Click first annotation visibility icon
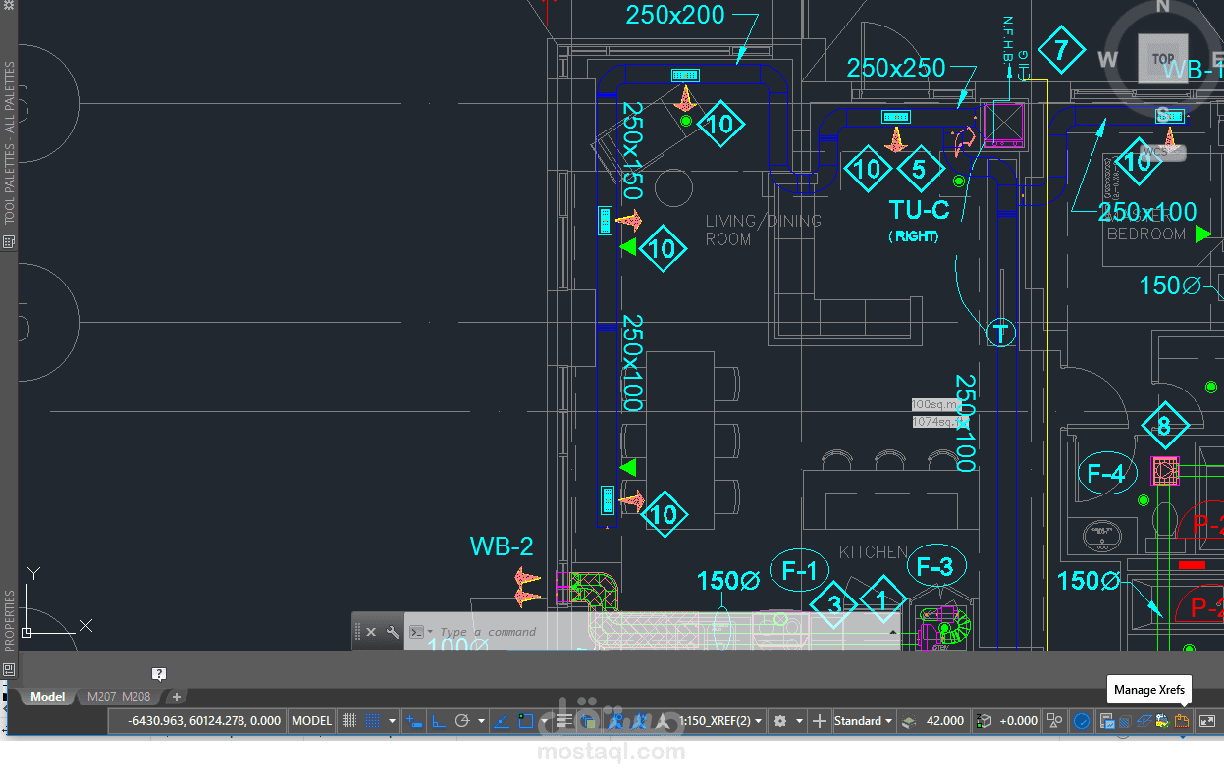1224x780 pixels. pos(614,721)
